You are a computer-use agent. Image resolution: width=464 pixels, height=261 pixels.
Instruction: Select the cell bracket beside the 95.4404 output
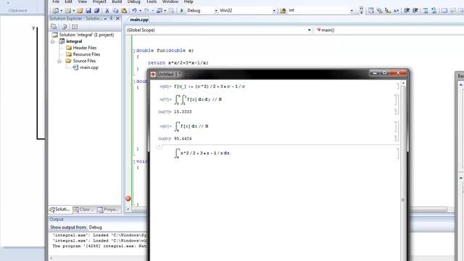[395, 138]
